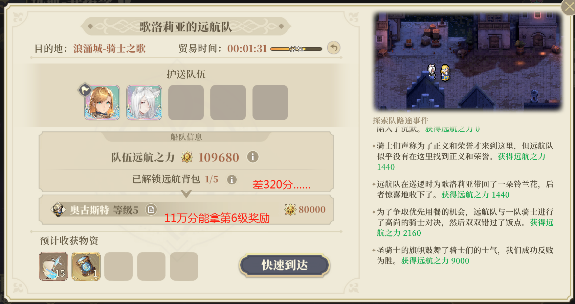Image resolution: width=575 pixels, height=304 pixels.
Task: Click the 快速到达 button
Action: click(x=285, y=265)
